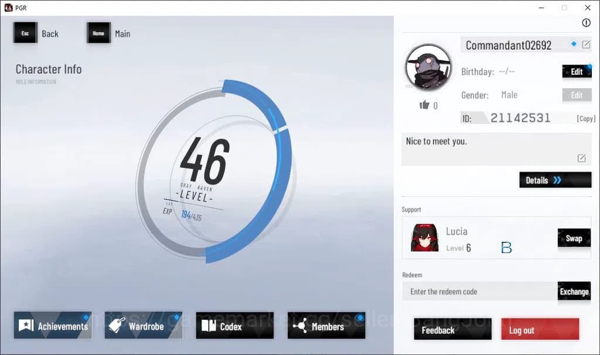Image resolution: width=600 pixels, height=355 pixels.
Task: Open the Codex section
Action: point(234,326)
